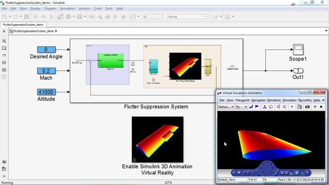Open the Simulink Simulation menu

coord(67,9)
